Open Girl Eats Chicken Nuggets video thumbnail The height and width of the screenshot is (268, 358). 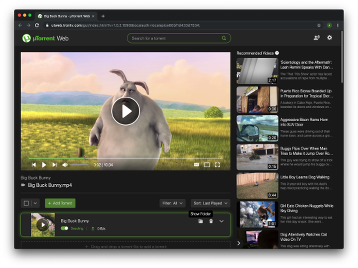pyautogui.click(x=257, y=214)
